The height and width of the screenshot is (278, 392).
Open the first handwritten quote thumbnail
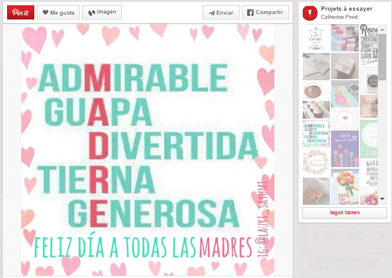pyautogui.click(x=316, y=38)
